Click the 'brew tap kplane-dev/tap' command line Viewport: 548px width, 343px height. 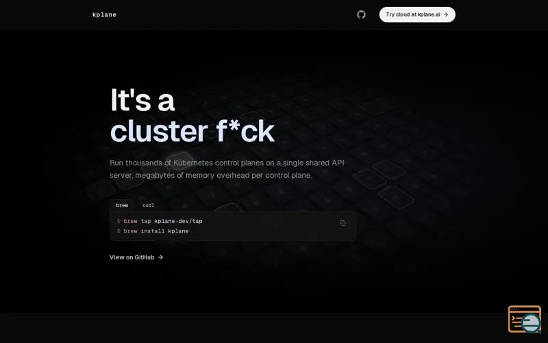(160, 221)
